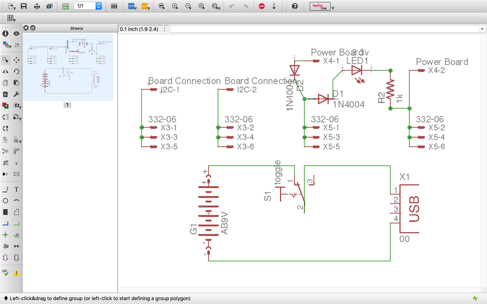487x304 pixels.
Task: Open the Info tool
Action: [5, 33]
